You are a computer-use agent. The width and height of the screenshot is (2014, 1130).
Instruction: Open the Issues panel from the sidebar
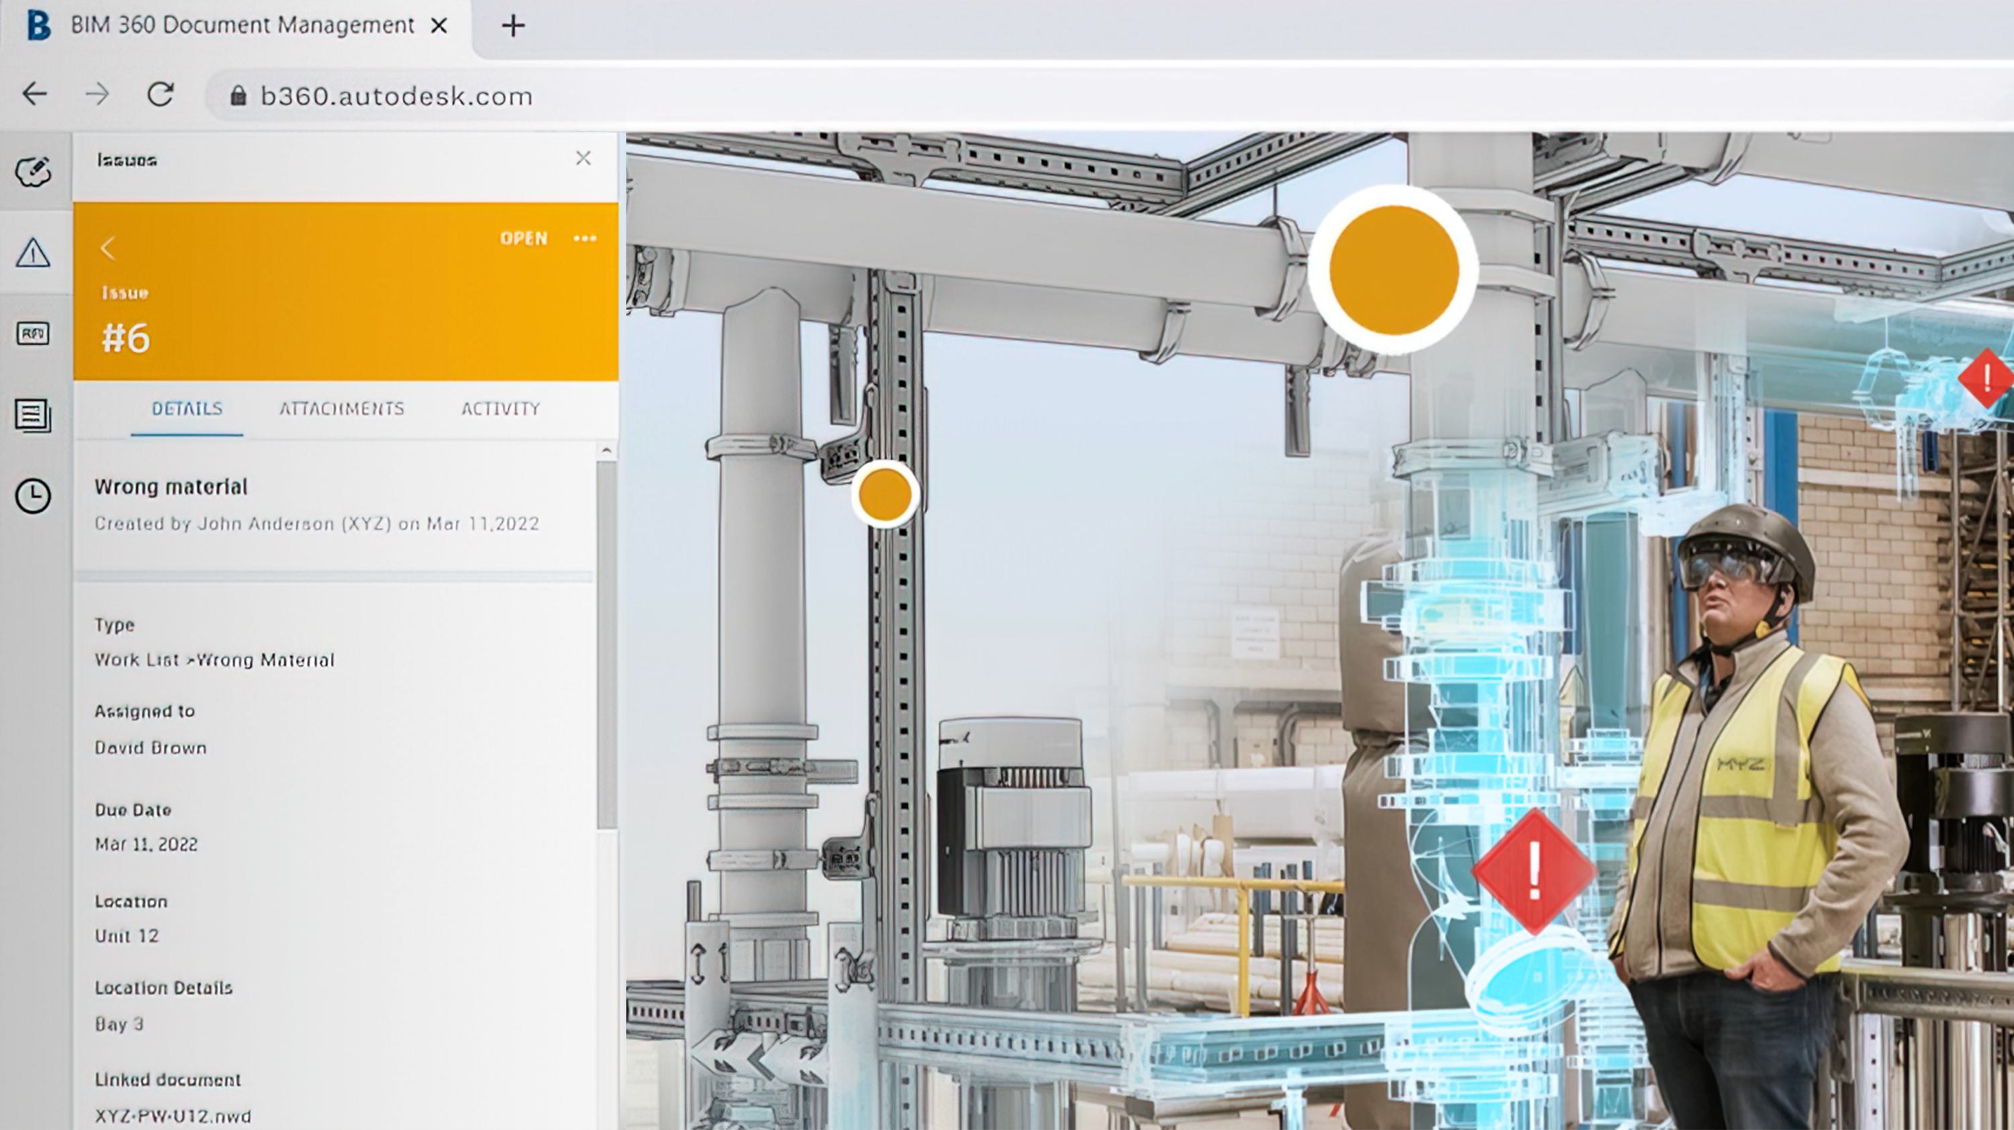33,252
